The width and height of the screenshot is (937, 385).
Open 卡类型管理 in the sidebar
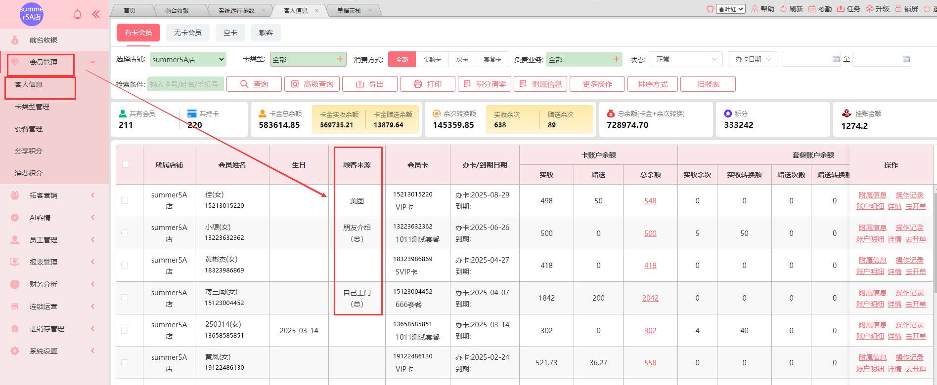[32, 107]
